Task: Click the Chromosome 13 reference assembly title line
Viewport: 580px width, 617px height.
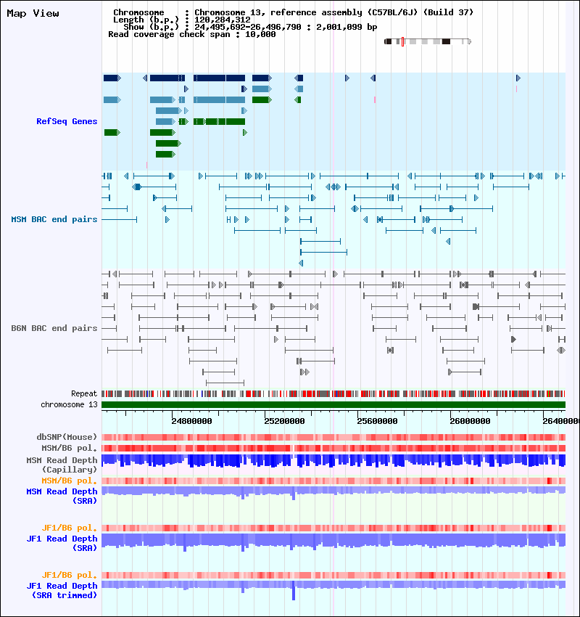Action: (x=293, y=12)
